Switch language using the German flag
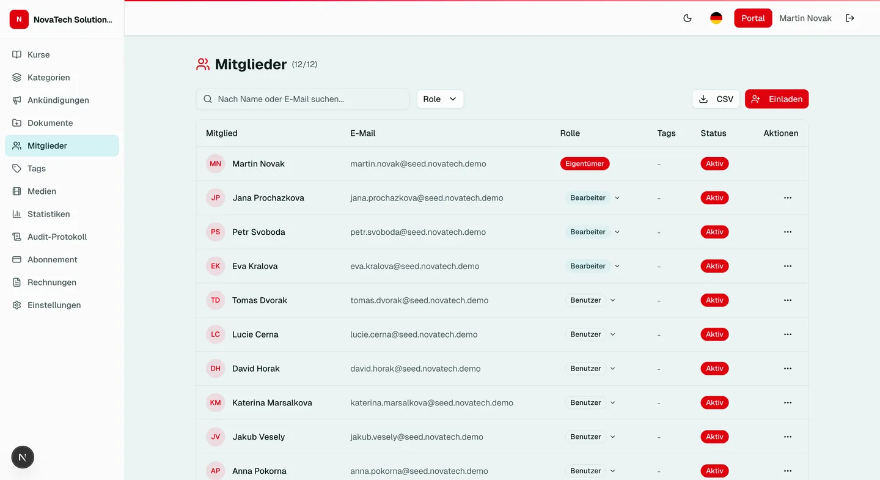This screenshot has height=480, width=880. 716,18
